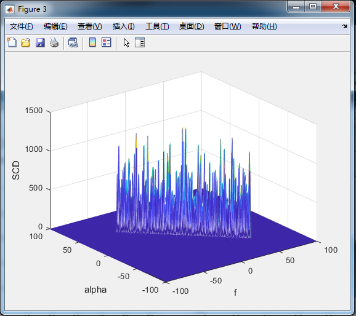Open the 工具(T) menu

(157, 26)
